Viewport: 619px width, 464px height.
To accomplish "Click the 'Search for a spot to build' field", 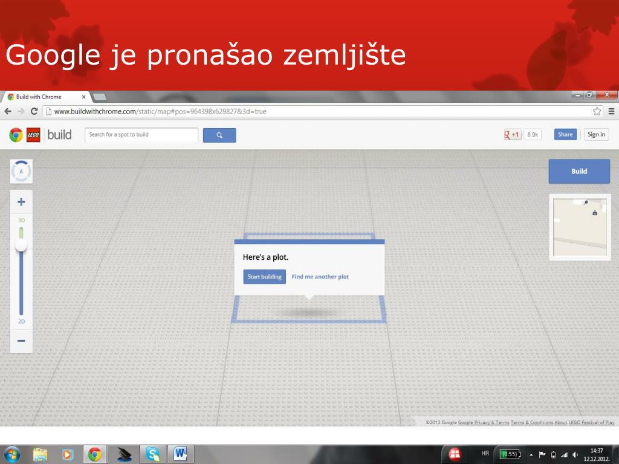I will click(x=141, y=135).
